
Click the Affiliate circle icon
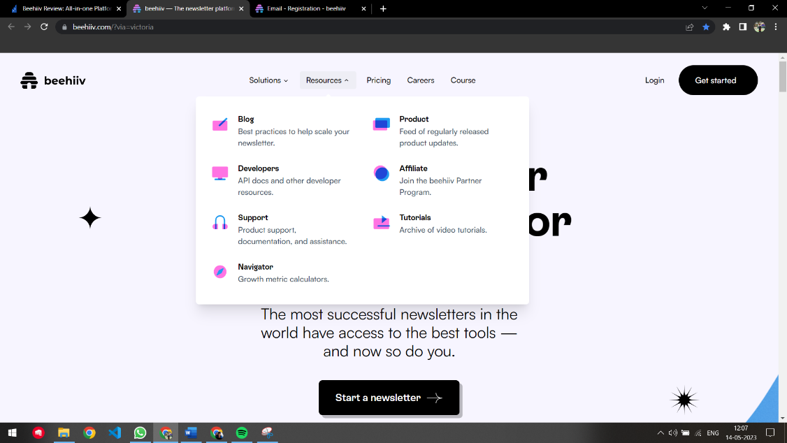(x=382, y=173)
